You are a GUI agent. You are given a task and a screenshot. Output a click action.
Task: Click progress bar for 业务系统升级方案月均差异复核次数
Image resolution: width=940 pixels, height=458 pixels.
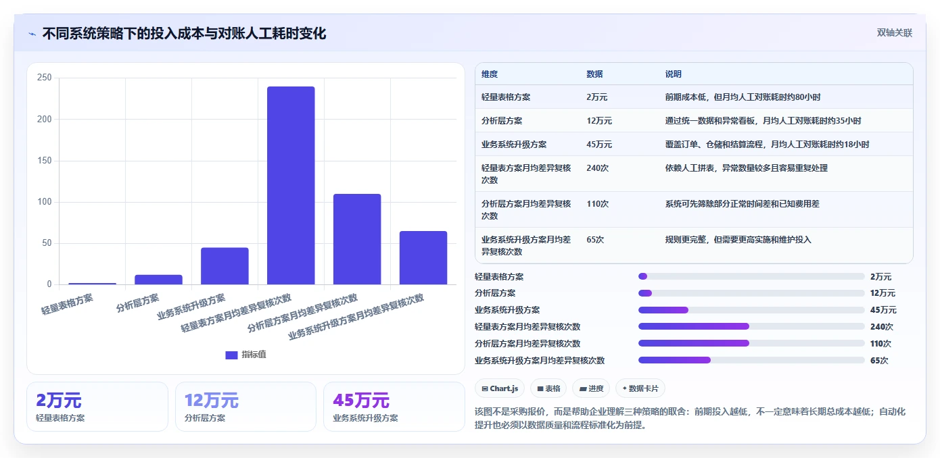pos(751,360)
